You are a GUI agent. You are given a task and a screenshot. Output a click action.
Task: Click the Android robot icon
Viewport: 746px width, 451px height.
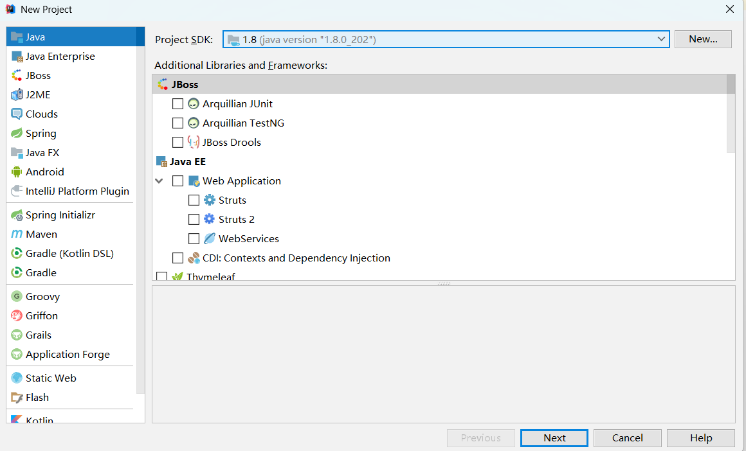pyautogui.click(x=17, y=172)
